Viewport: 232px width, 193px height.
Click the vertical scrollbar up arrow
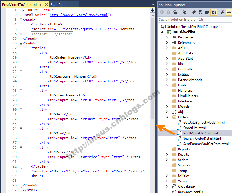click(x=152, y=15)
